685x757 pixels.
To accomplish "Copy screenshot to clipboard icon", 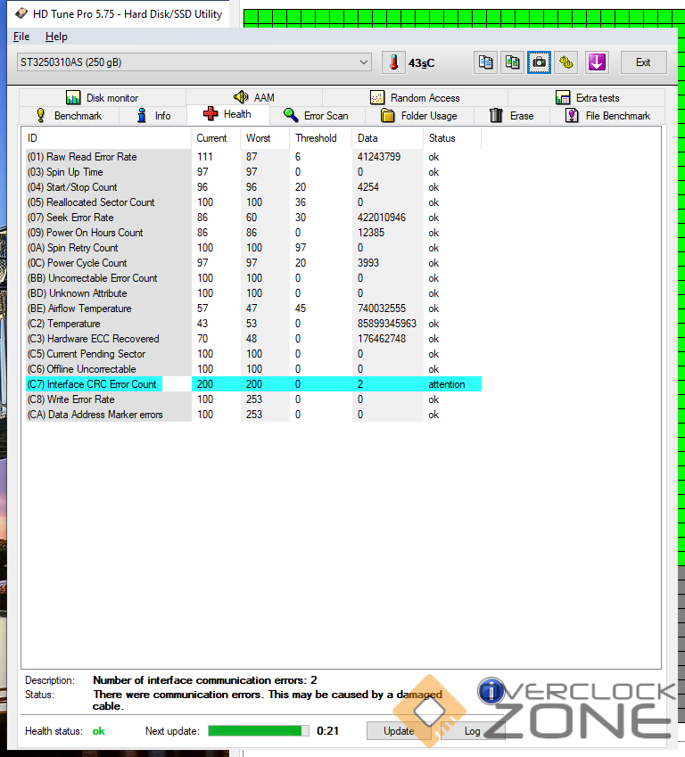I will 512,62.
